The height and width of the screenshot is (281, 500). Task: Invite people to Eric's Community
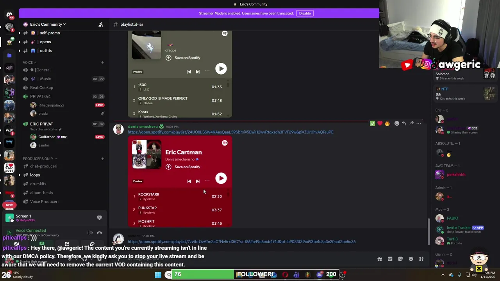coord(101,25)
